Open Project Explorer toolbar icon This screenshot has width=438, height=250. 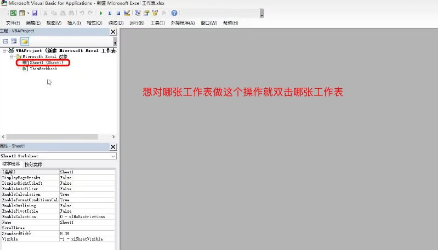tap(138, 13)
